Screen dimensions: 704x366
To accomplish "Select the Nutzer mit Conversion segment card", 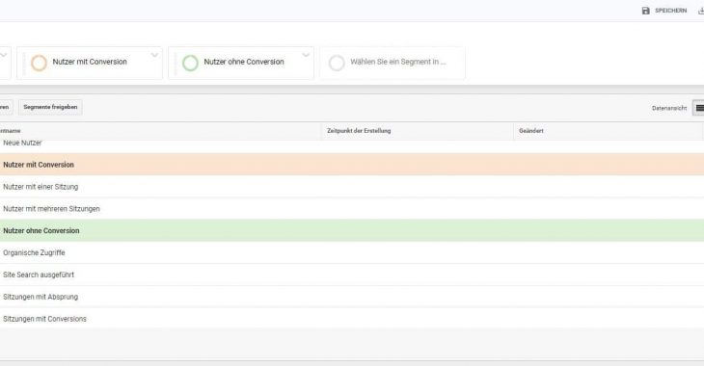I will [90, 64].
